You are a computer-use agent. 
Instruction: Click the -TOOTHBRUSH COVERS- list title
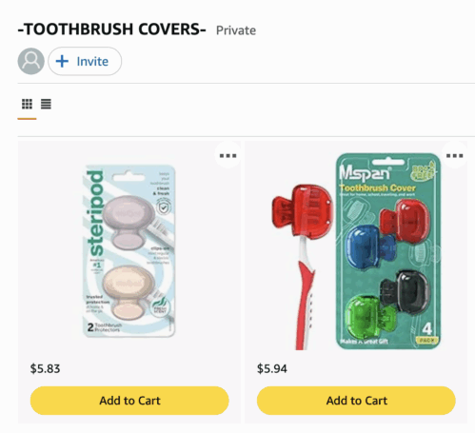[112, 30]
